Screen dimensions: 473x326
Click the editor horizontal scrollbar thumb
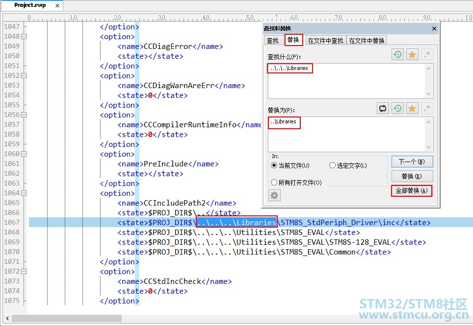pos(66,318)
